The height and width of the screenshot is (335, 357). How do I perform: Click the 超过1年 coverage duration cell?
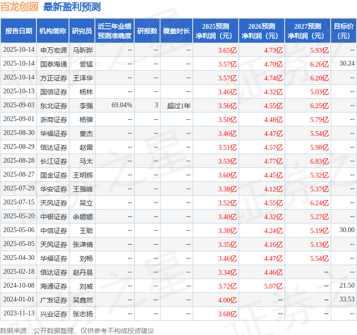click(179, 106)
